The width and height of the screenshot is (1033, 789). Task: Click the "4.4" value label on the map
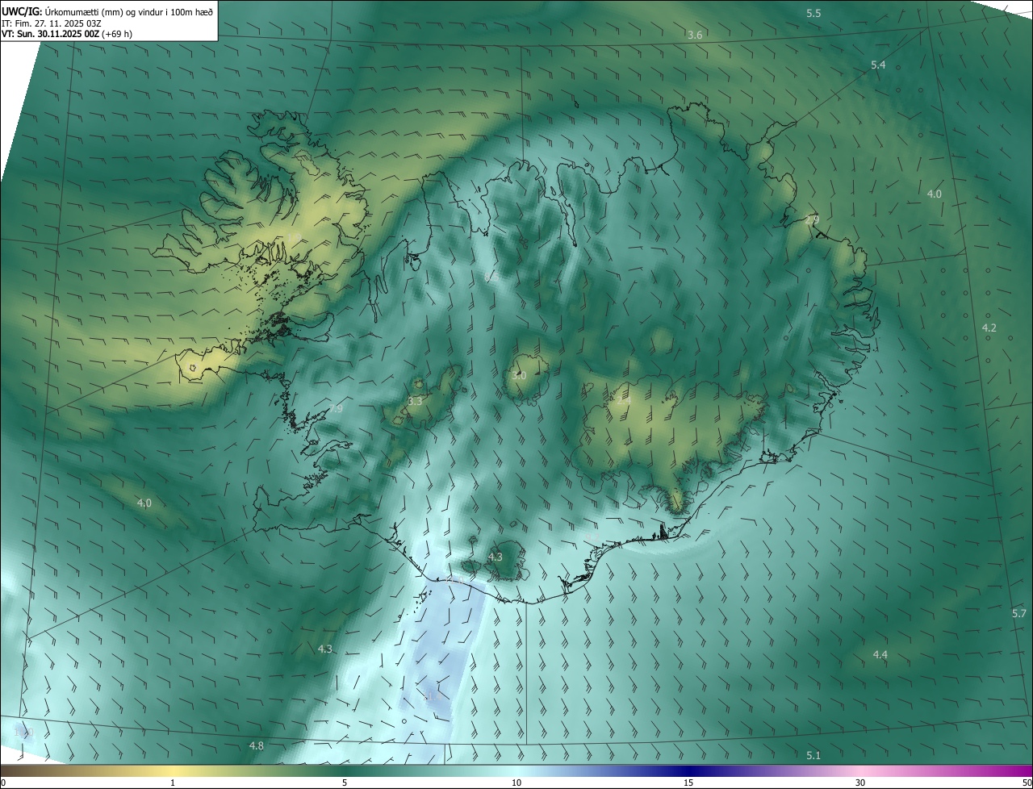click(880, 655)
